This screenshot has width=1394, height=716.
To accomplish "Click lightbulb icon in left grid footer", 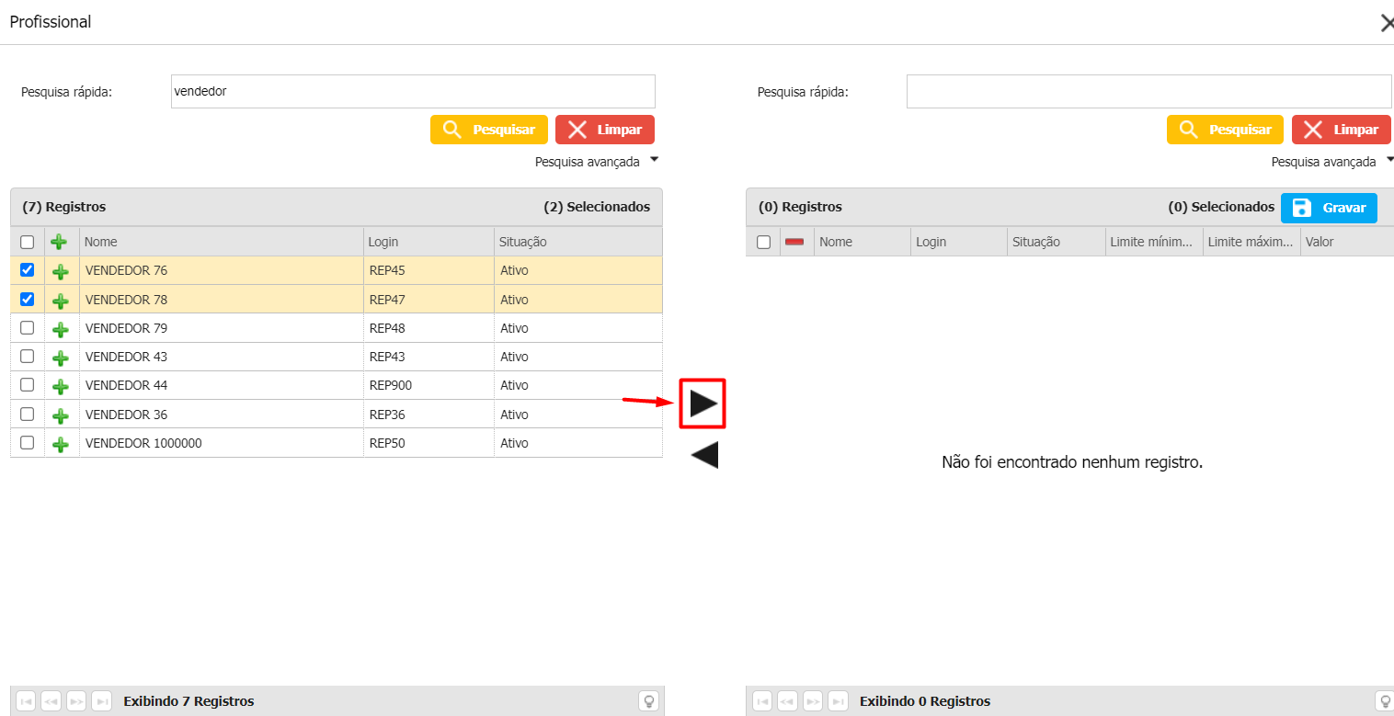I will pyautogui.click(x=649, y=701).
